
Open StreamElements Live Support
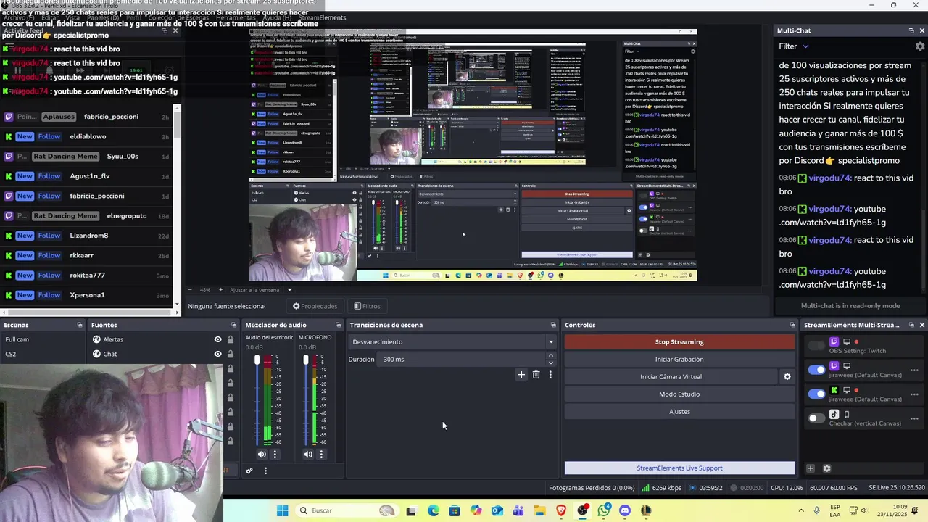coord(679,468)
